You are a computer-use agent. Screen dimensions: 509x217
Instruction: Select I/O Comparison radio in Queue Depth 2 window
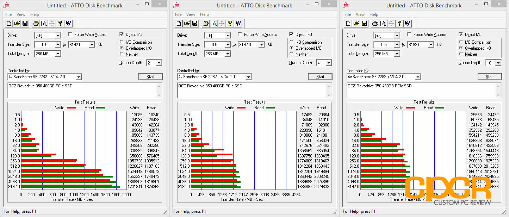pyautogui.click(x=122, y=42)
